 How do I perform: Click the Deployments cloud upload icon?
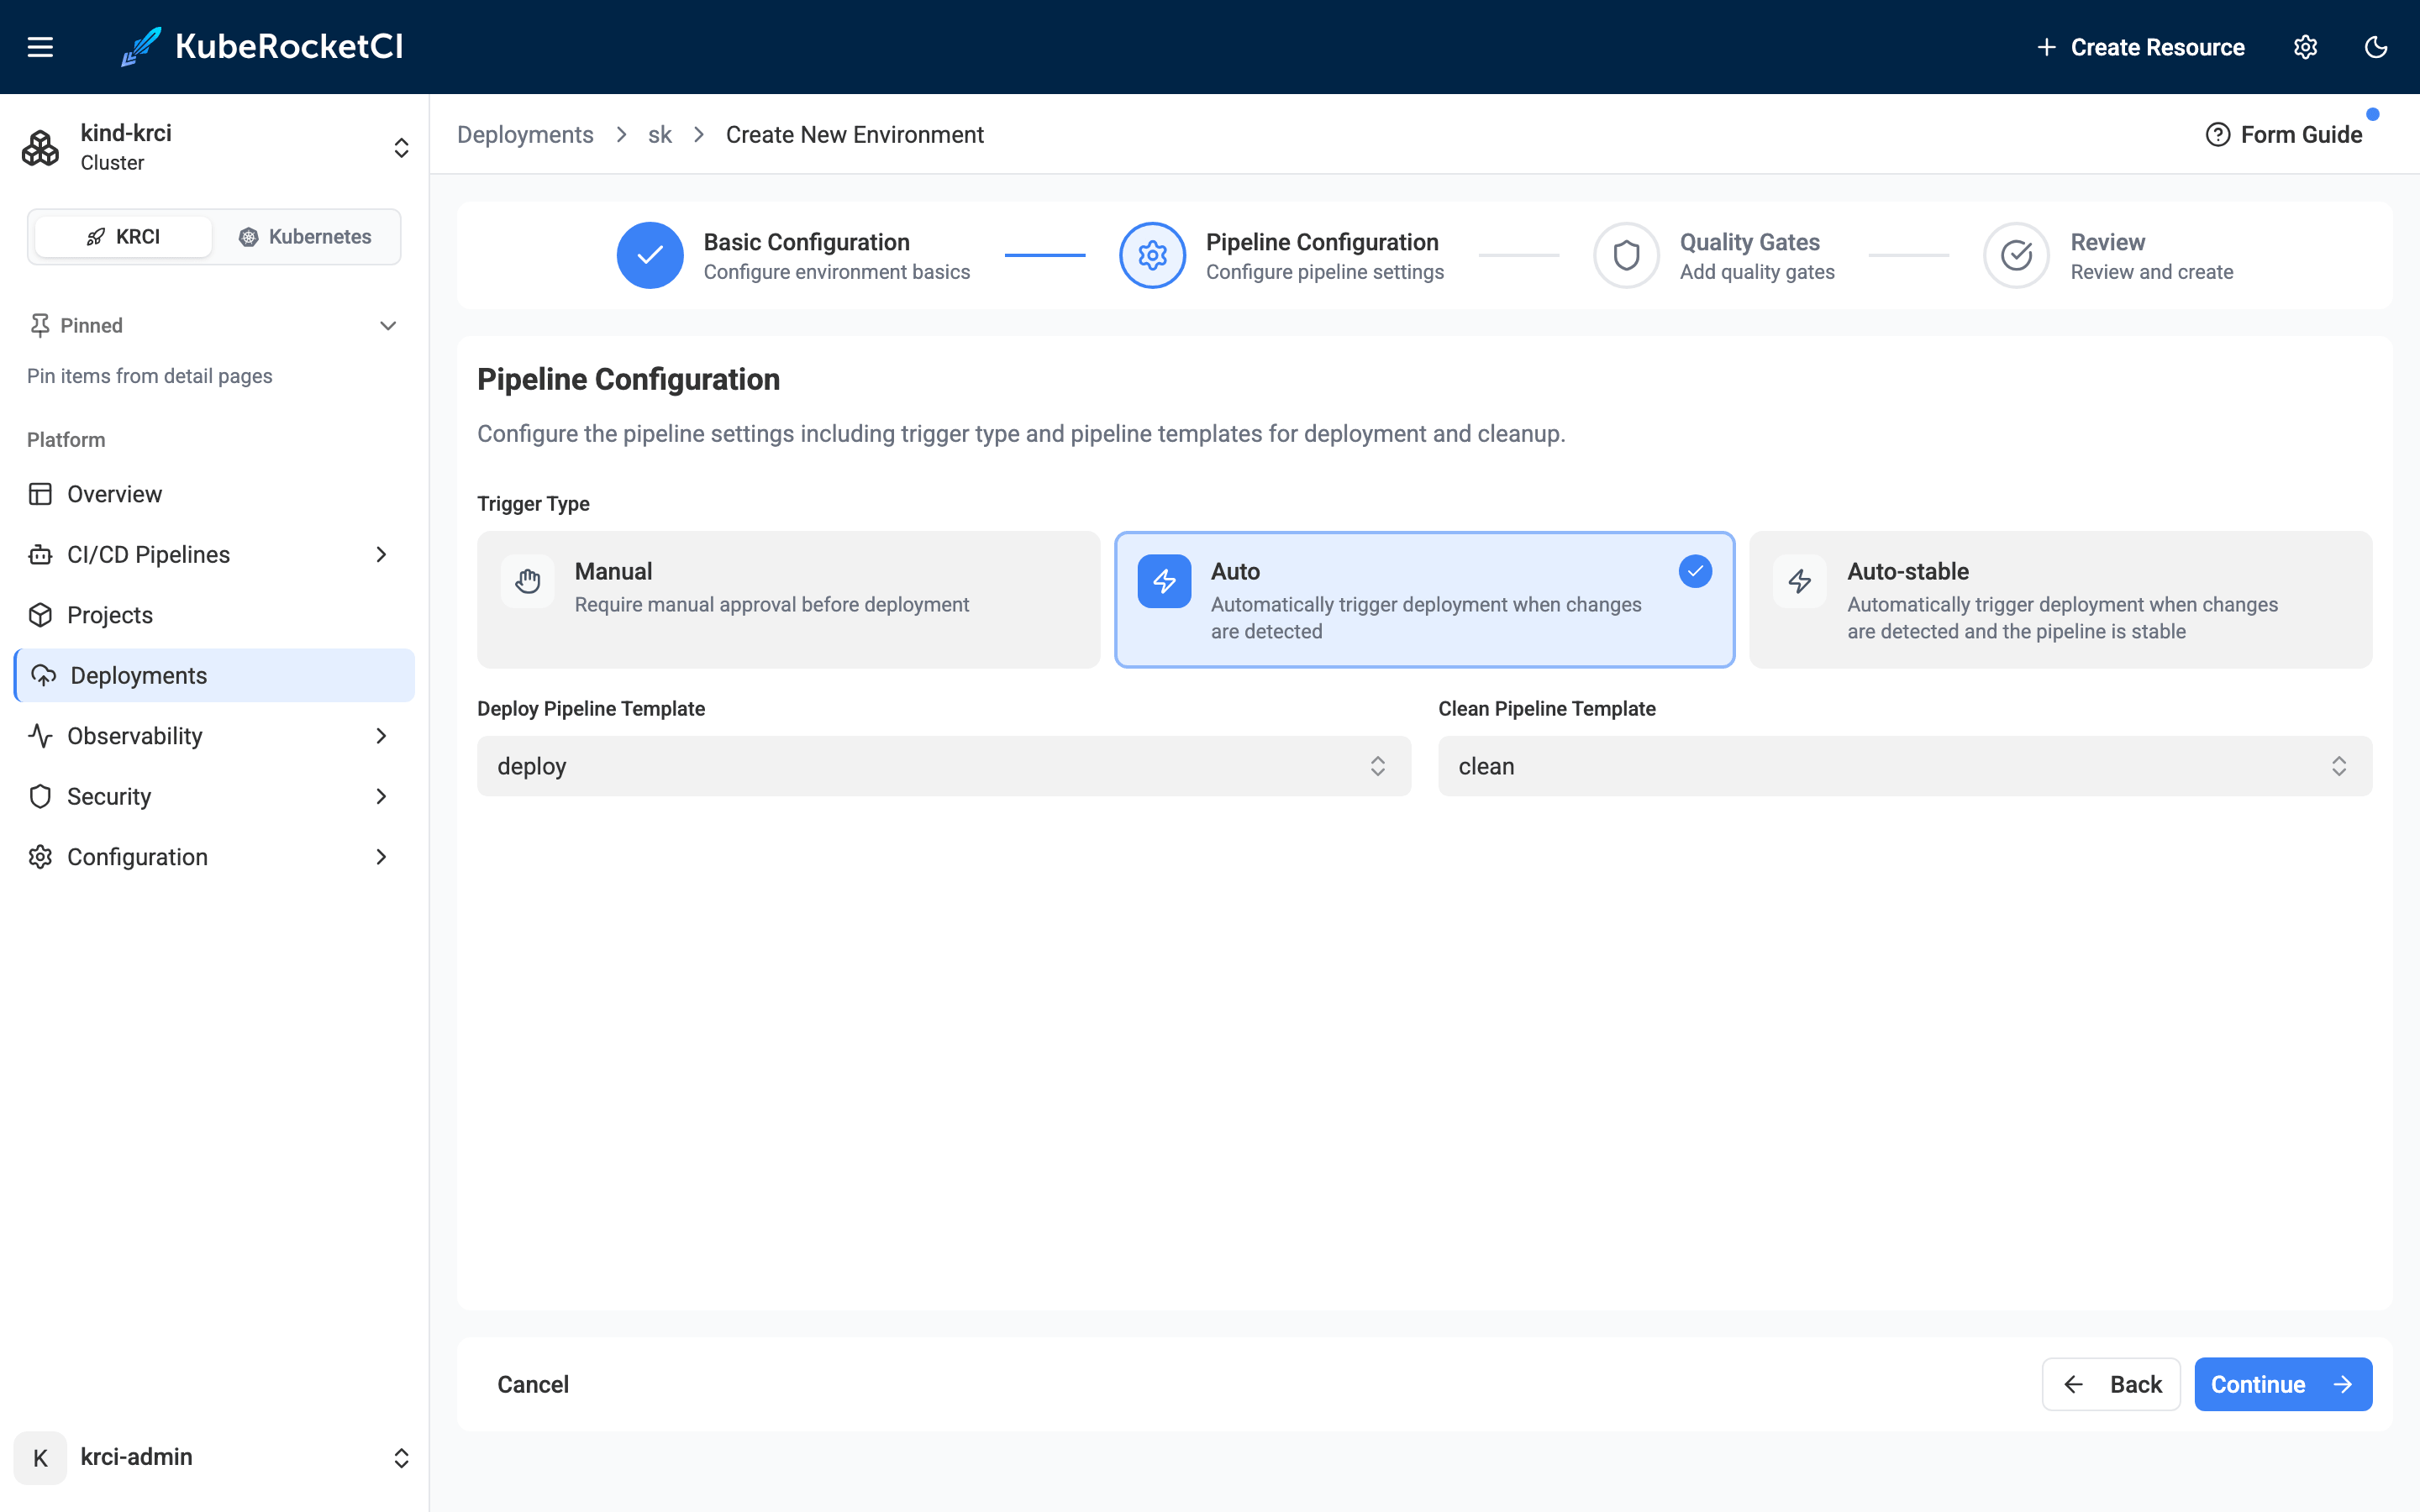(x=44, y=676)
